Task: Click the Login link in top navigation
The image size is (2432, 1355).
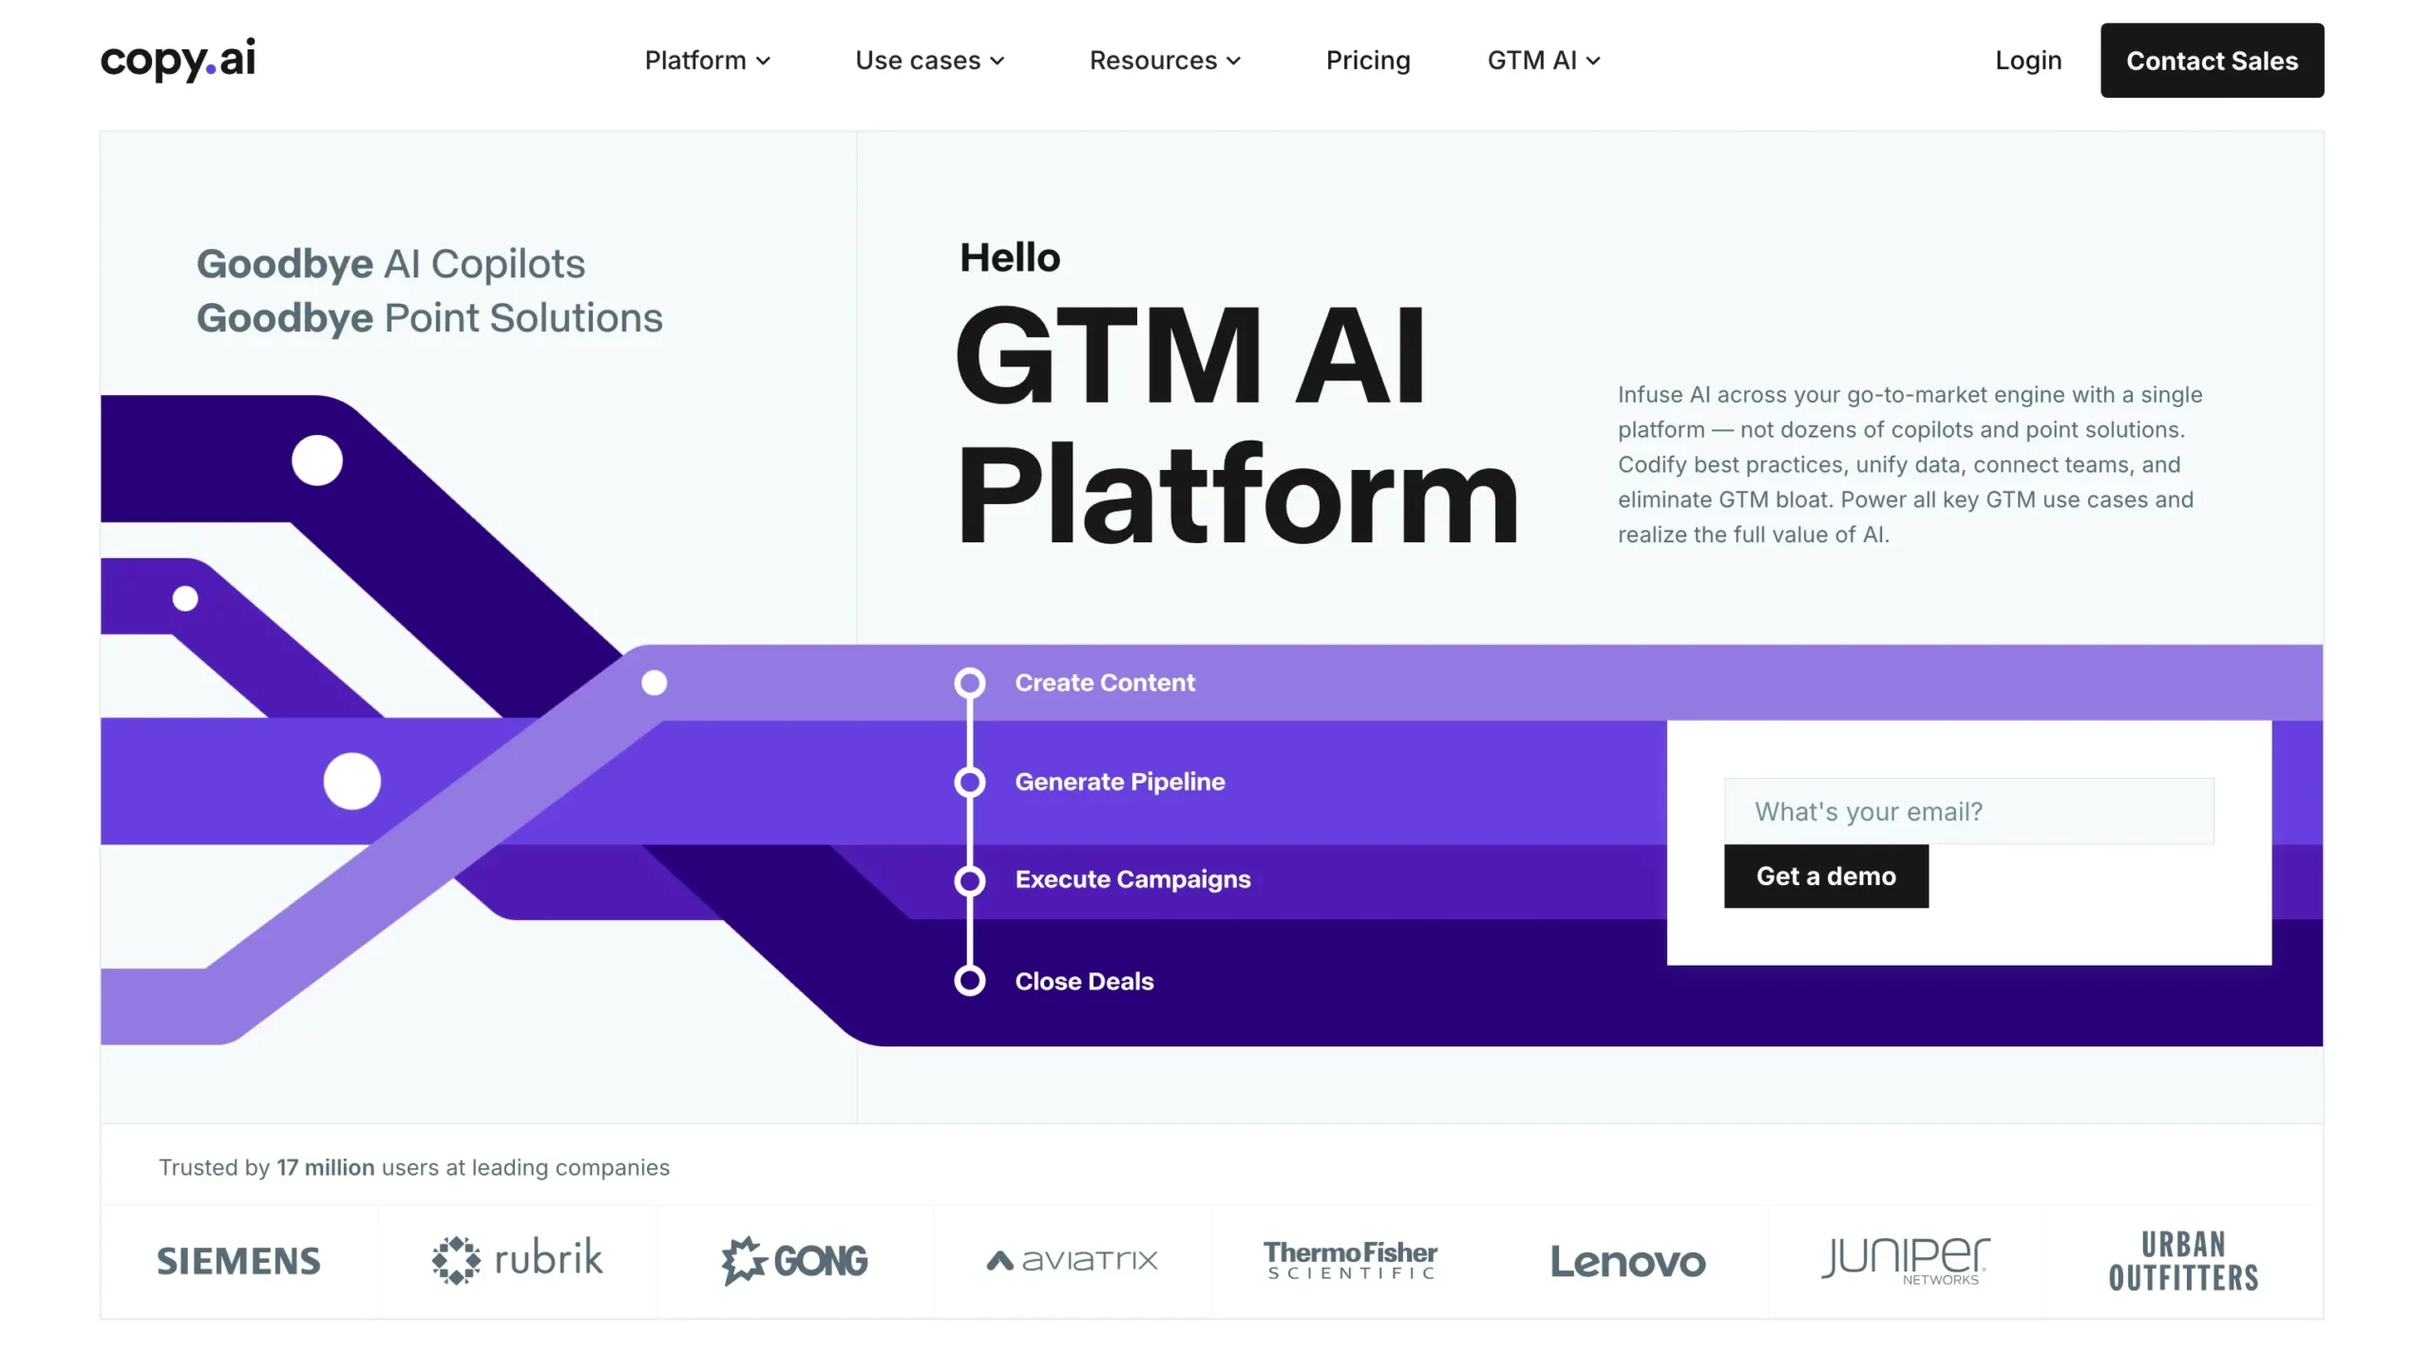Action: coord(2028,60)
